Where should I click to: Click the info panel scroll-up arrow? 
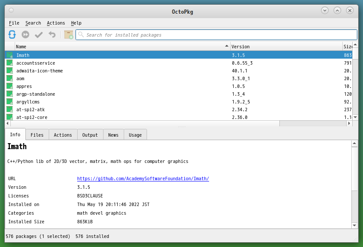[354, 143]
